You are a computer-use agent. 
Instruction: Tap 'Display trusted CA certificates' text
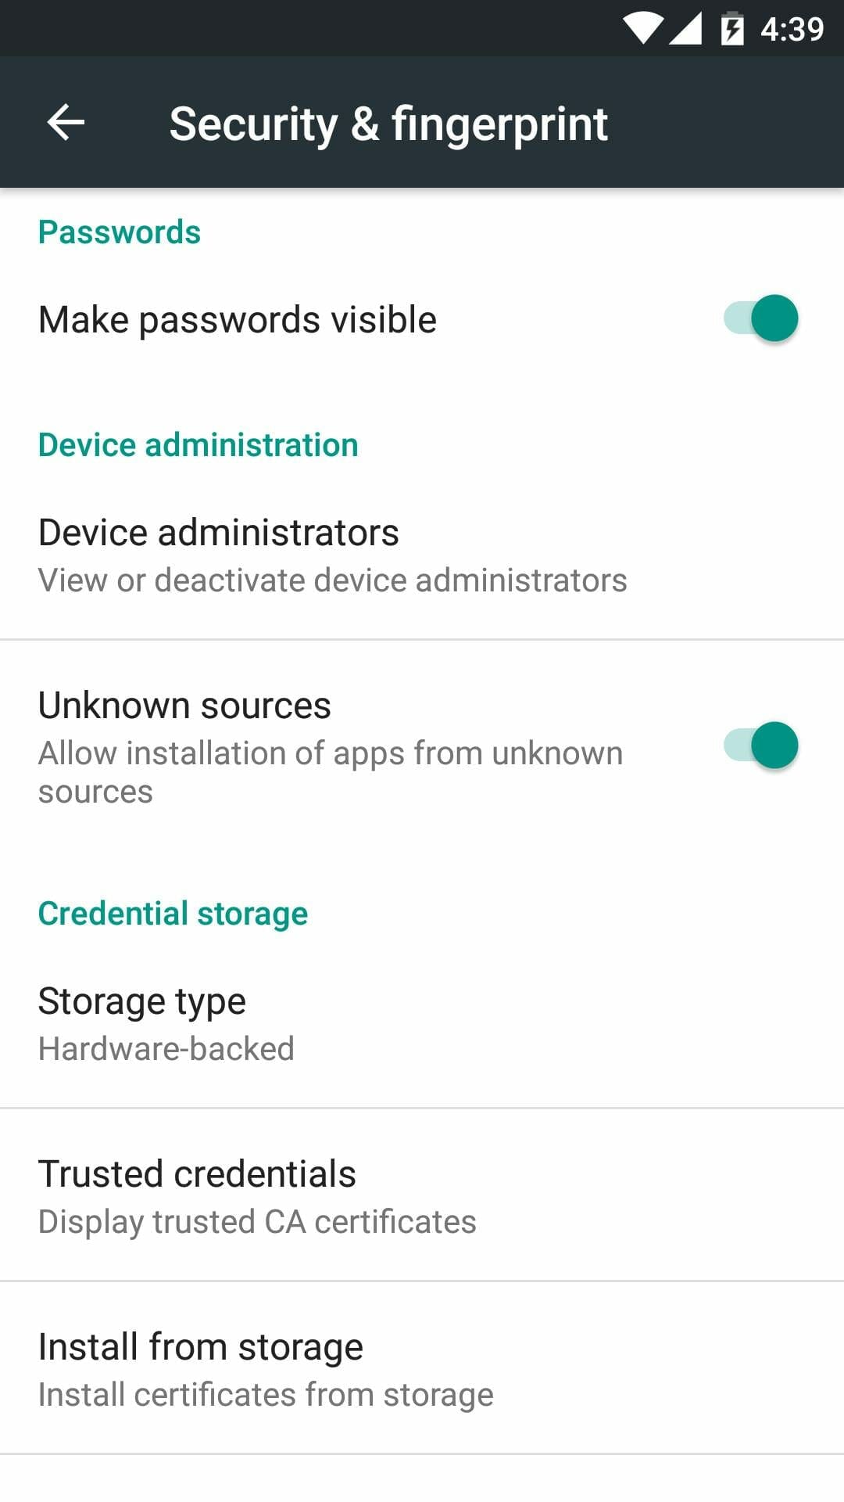(257, 1222)
